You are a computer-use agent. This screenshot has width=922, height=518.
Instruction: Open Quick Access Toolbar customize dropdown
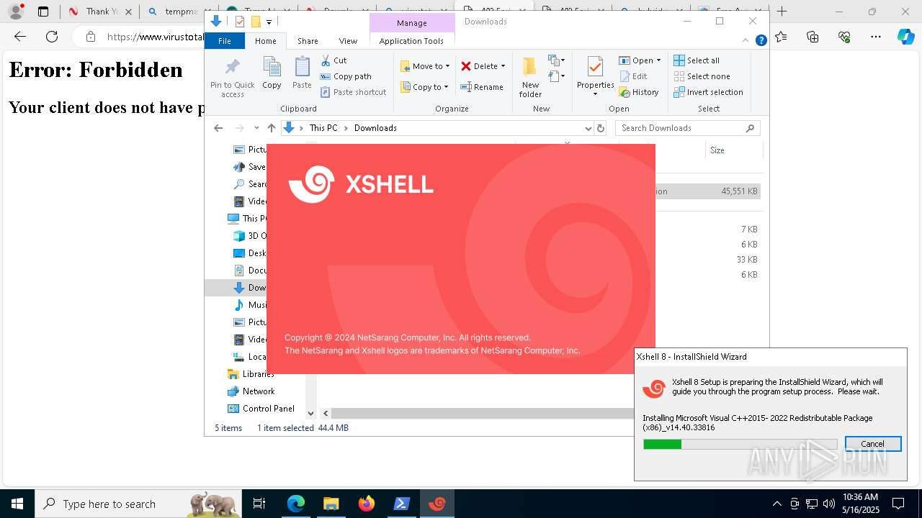269,22
